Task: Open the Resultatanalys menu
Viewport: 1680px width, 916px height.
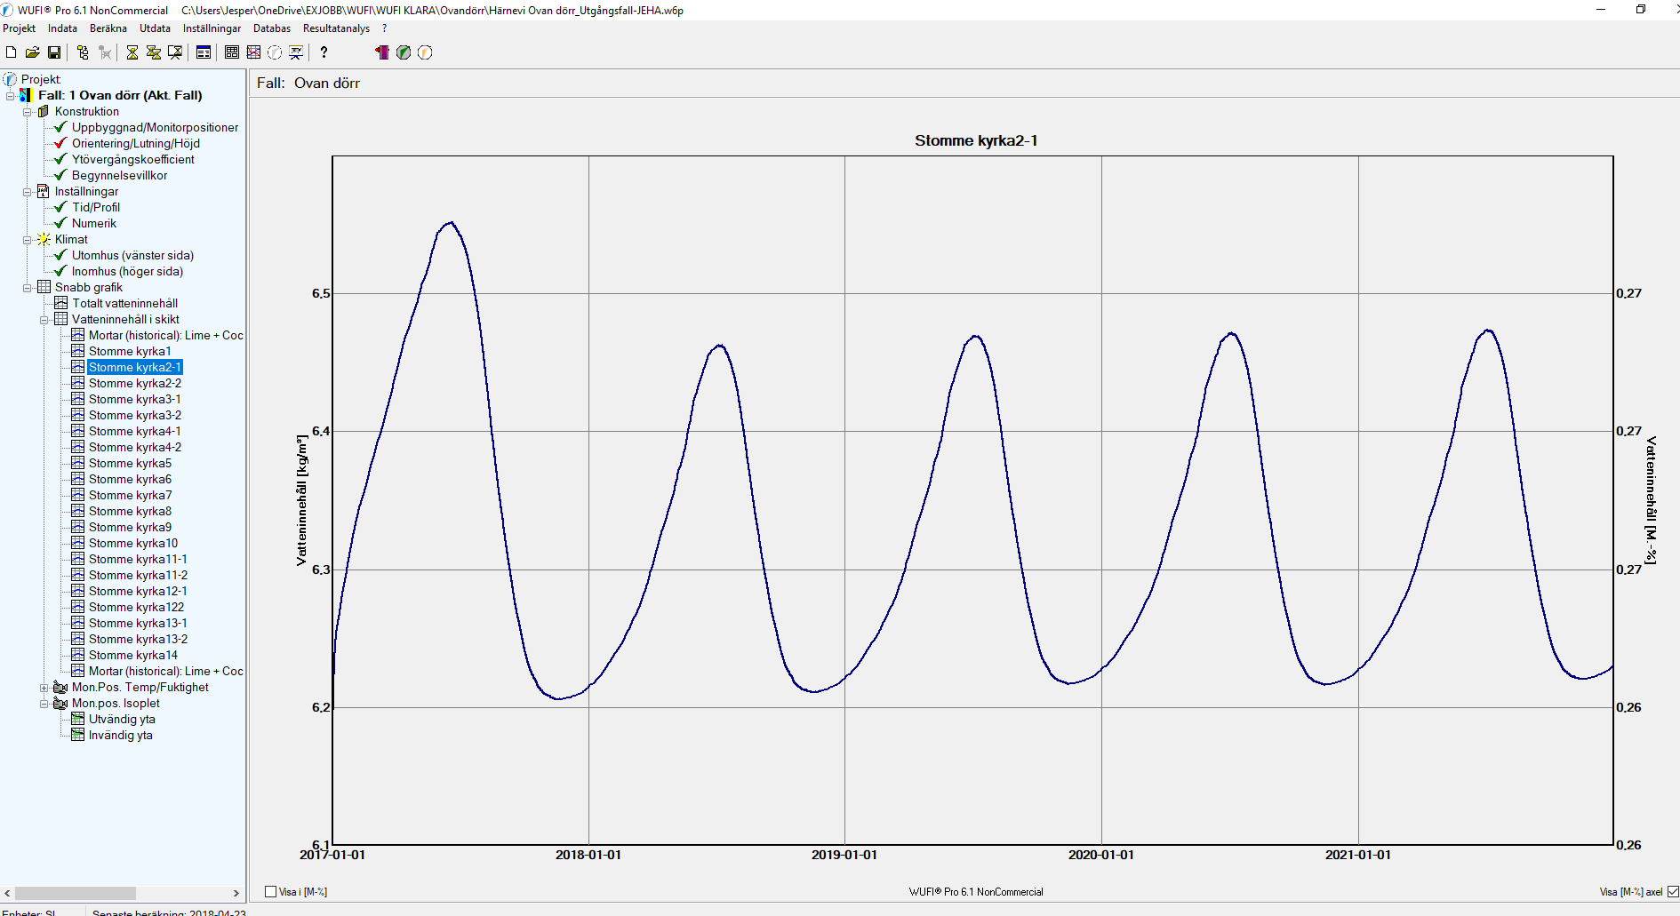Action: [336, 28]
